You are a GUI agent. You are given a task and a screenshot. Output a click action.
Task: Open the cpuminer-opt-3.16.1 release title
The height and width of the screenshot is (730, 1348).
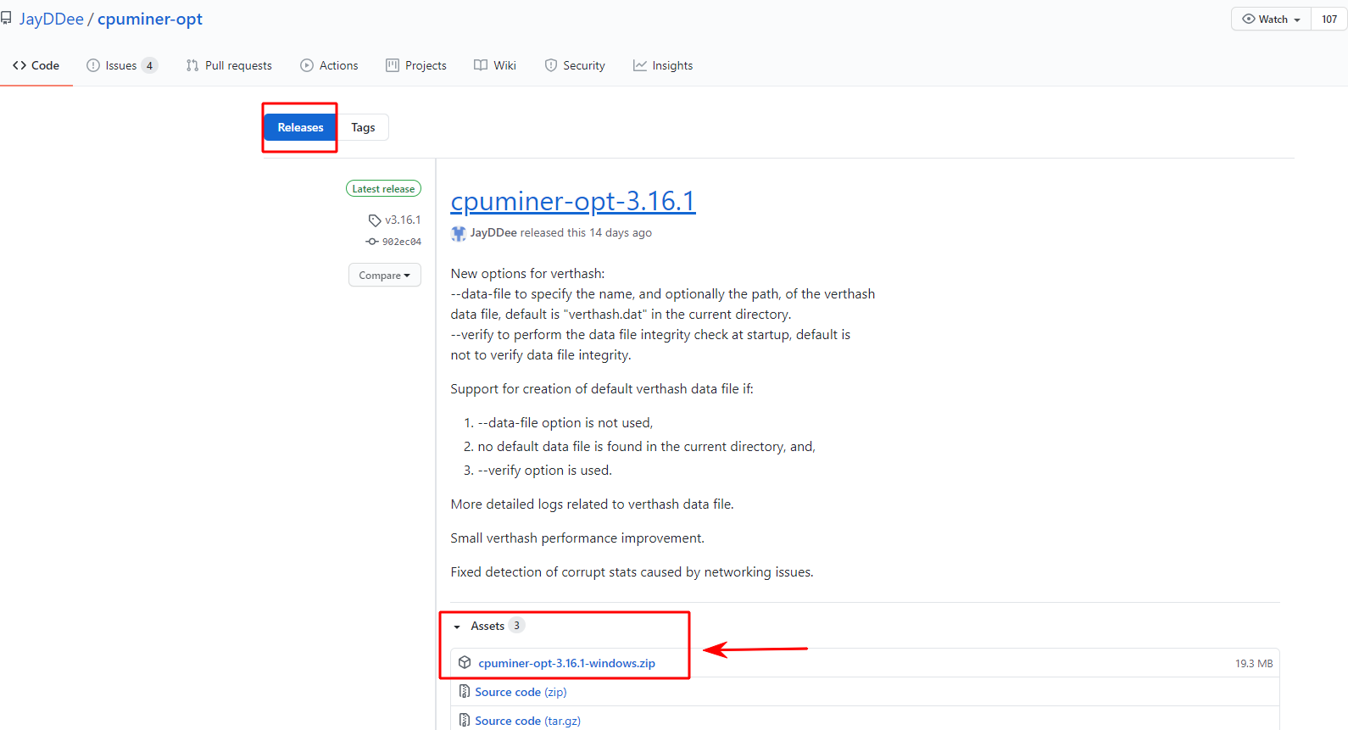[573, 201]
